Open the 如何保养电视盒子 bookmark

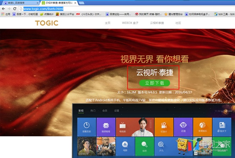coord(197,14)
